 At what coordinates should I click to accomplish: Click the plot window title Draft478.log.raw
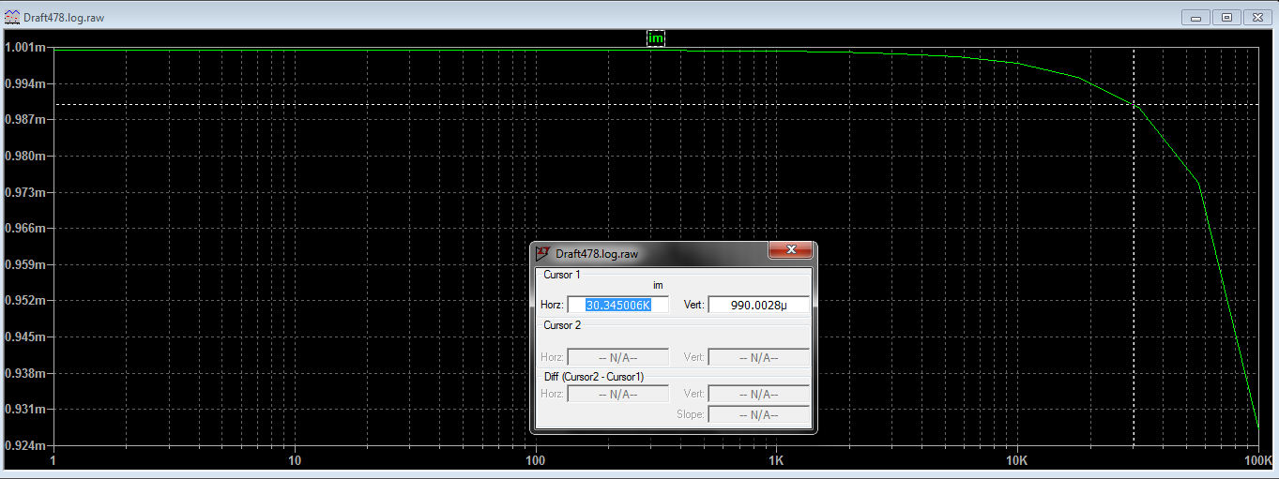(x=64, y=17)
